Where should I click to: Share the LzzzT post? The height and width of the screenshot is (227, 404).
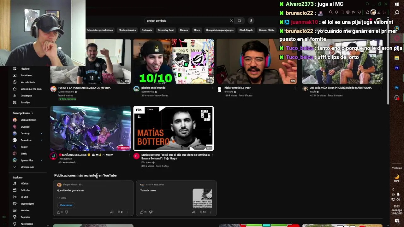click(193, 212)
